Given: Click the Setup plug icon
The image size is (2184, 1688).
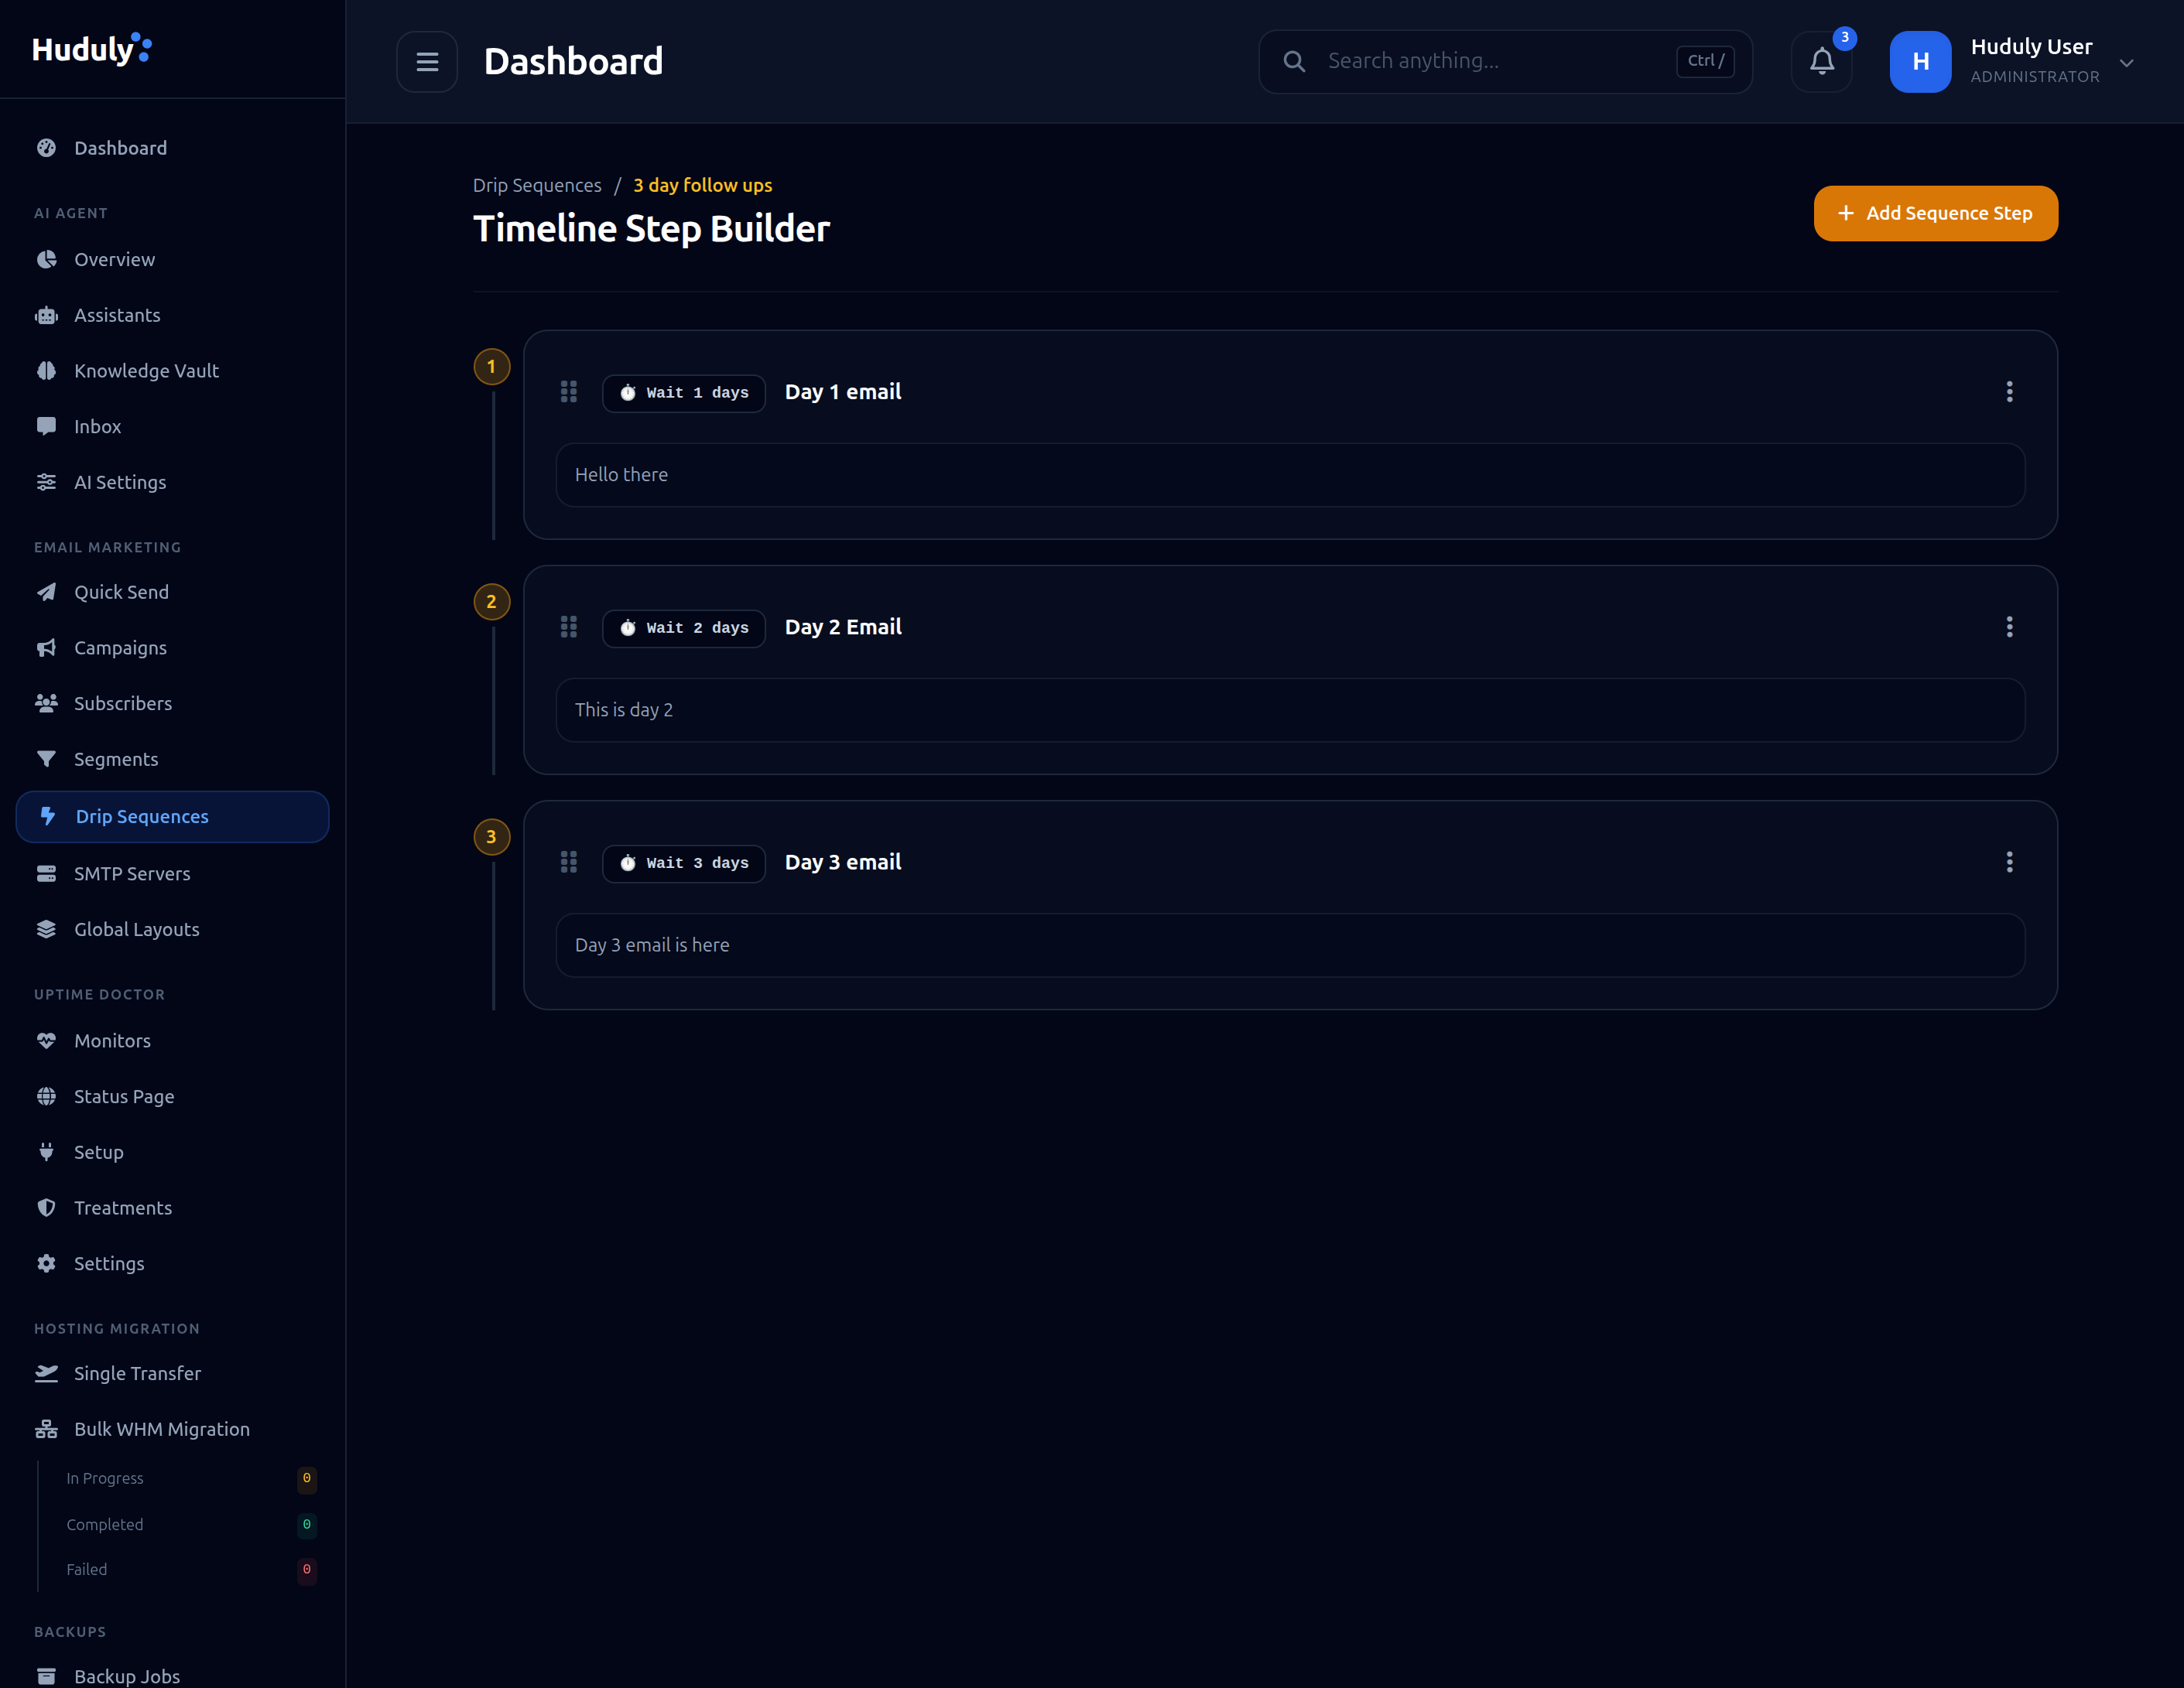Looking at the screenshot, I should click(46, 1153).
